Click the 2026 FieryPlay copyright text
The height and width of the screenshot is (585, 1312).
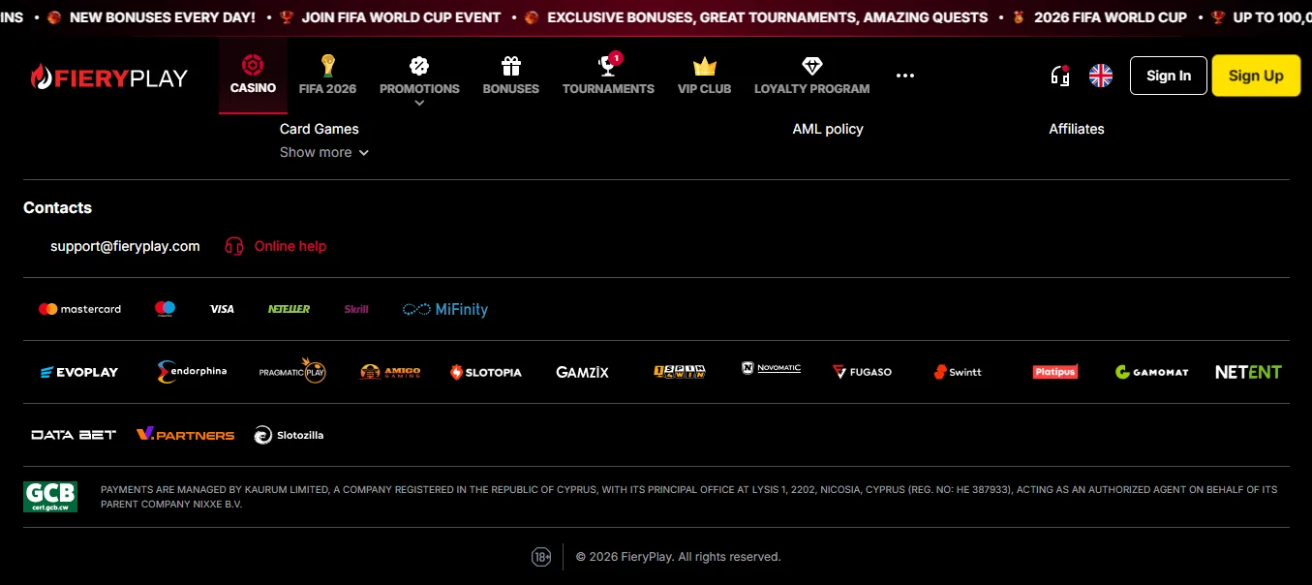click(x=678, y=557)
